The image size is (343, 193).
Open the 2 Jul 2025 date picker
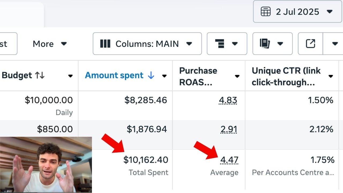point(297,12)
